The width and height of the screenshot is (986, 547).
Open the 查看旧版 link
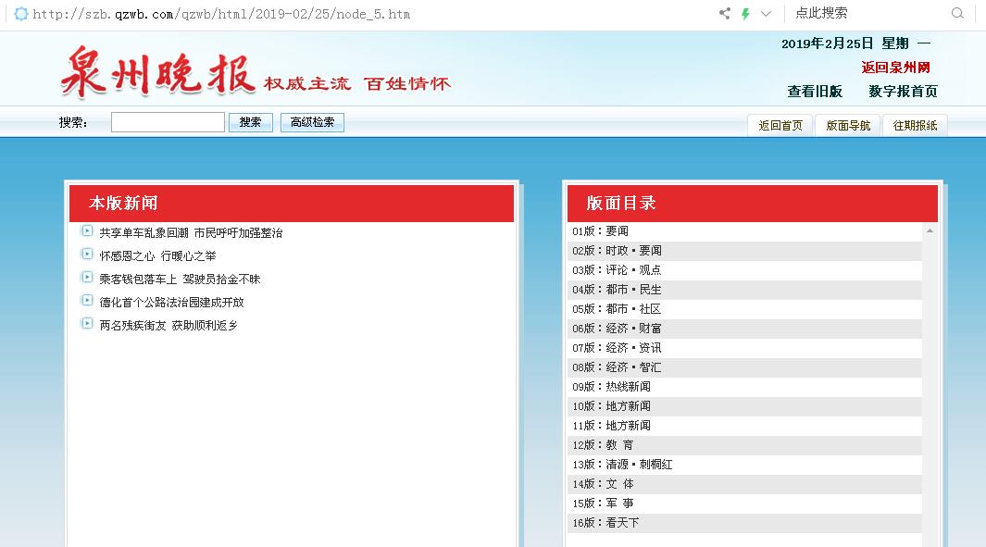point(815,92)
